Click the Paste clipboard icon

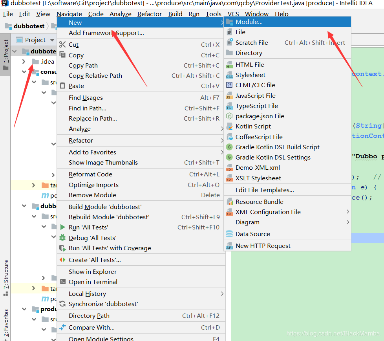(63, 86)
